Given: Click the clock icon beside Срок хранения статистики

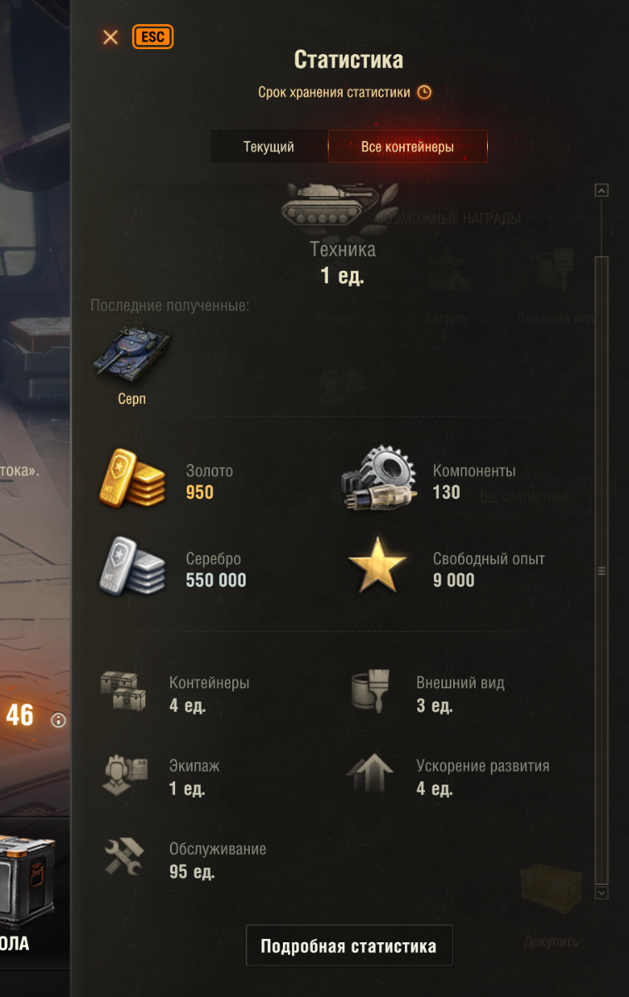Looking at the screenshot, I should [x=424, y=92].
